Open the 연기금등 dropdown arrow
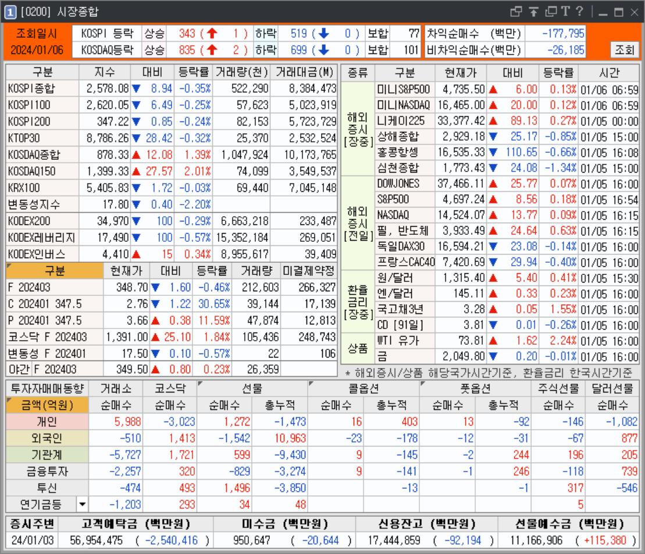This screenshot has height=554, width=645. 82,504
